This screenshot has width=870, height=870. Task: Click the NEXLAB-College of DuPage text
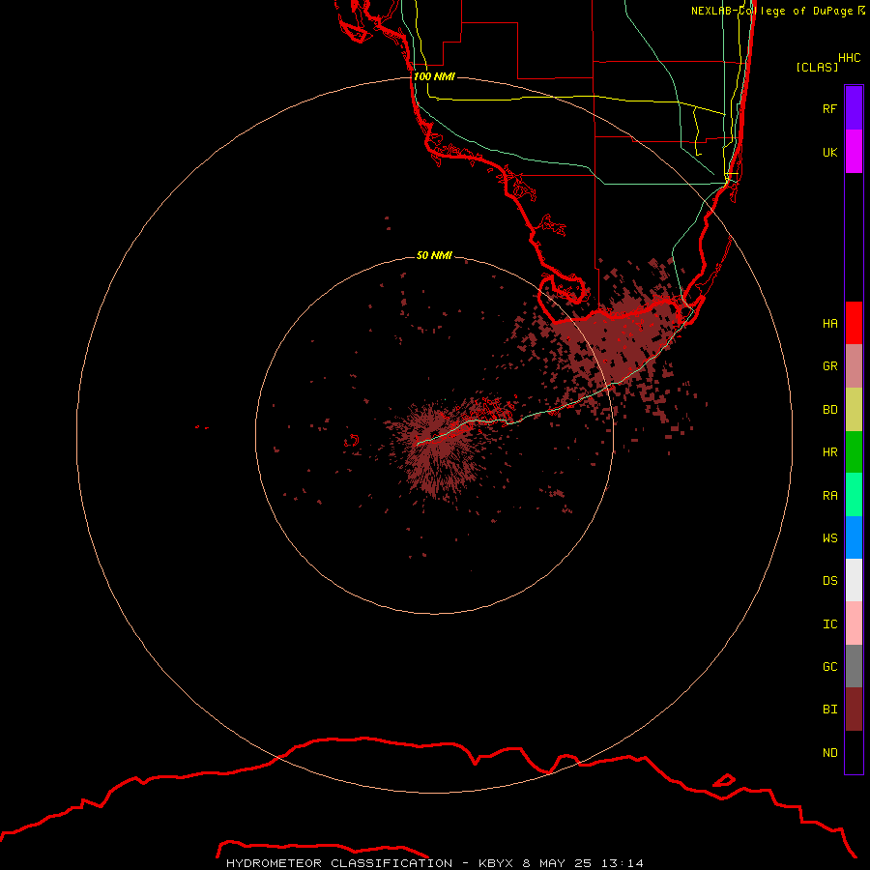click(x=772, y=11)
